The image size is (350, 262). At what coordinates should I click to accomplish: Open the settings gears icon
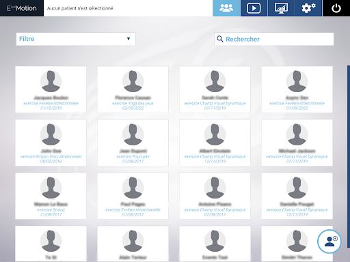pyautogui.click(x=308, y=8)
